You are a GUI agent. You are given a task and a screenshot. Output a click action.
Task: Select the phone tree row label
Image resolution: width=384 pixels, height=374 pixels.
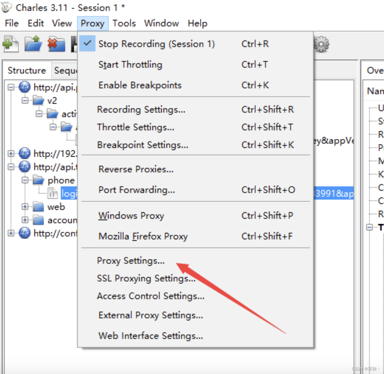(61, 180)
